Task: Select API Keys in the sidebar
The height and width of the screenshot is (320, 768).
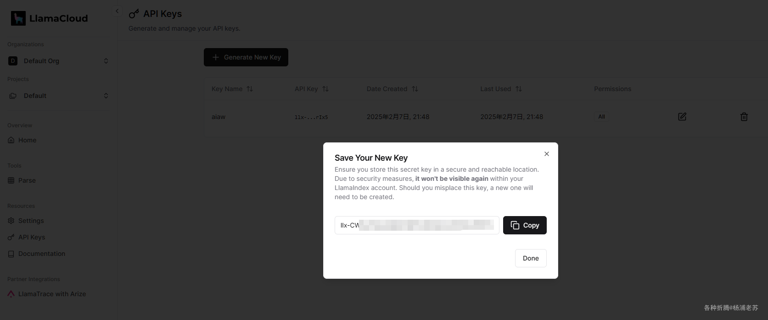Action: pos(31,237)
